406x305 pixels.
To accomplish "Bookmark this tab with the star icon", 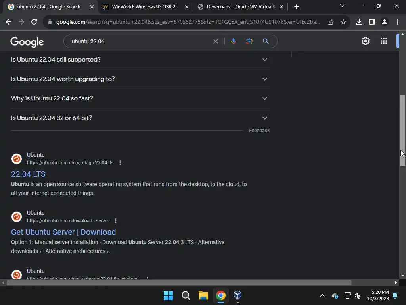I will (343, 22).
